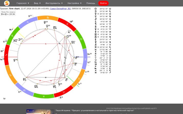
Task: Select the Sun glyph inside the chart wheel
Action: pos(68,36)
